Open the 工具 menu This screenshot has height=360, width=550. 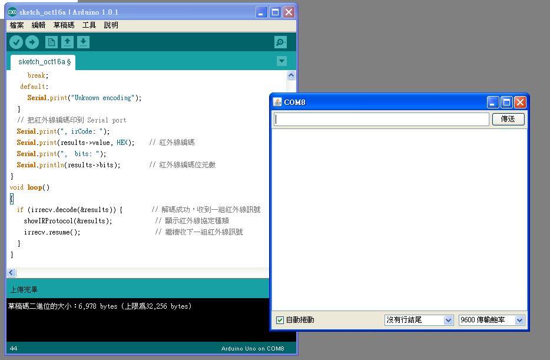coord(89,25)
